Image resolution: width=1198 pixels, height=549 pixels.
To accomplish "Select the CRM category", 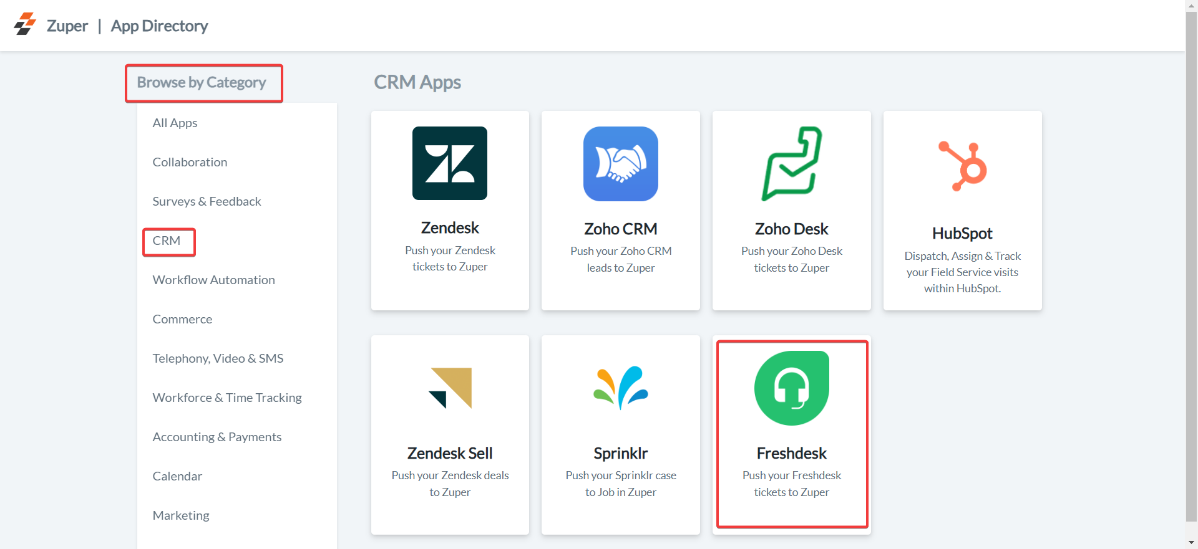I will pyautogui.click(x=167, y=241).
